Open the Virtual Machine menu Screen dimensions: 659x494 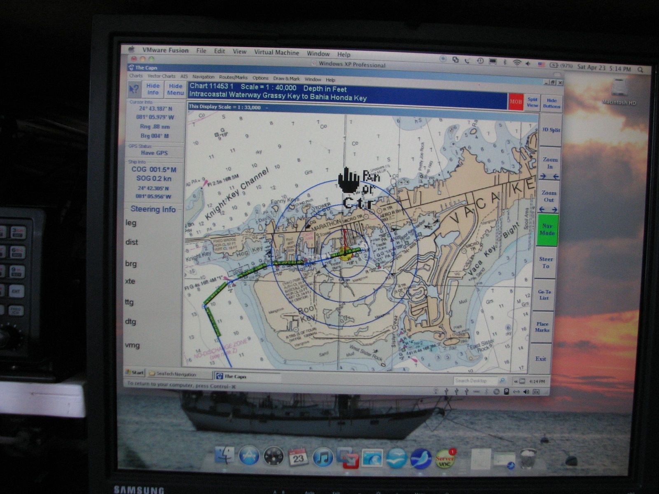click(x=276, y=52)
